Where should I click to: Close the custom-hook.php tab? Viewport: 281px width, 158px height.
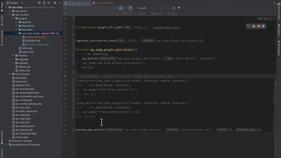pos(115,3)
